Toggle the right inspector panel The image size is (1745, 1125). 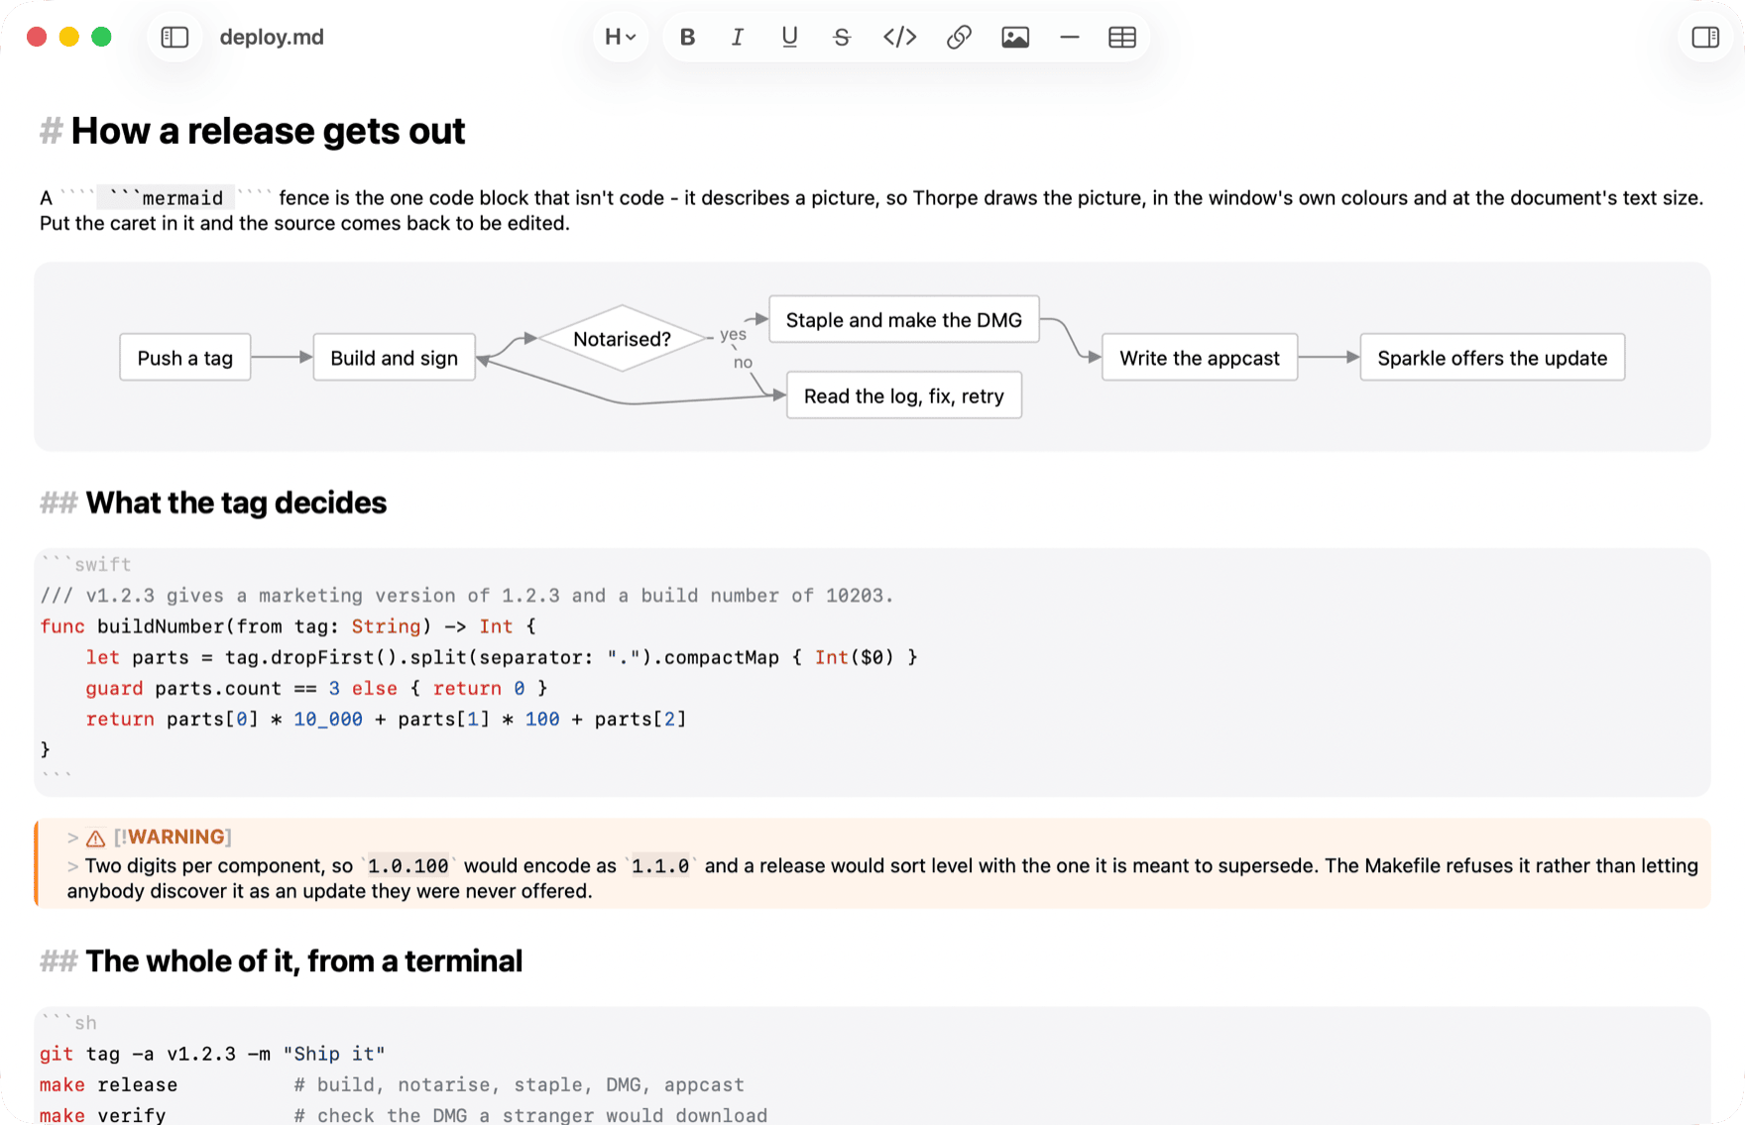click(x=1705, y=38)
